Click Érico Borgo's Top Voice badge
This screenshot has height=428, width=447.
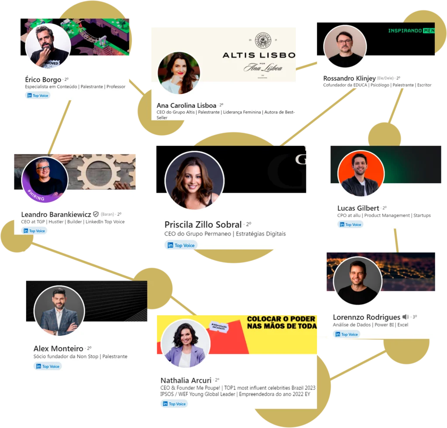click(x=38, y=96)
